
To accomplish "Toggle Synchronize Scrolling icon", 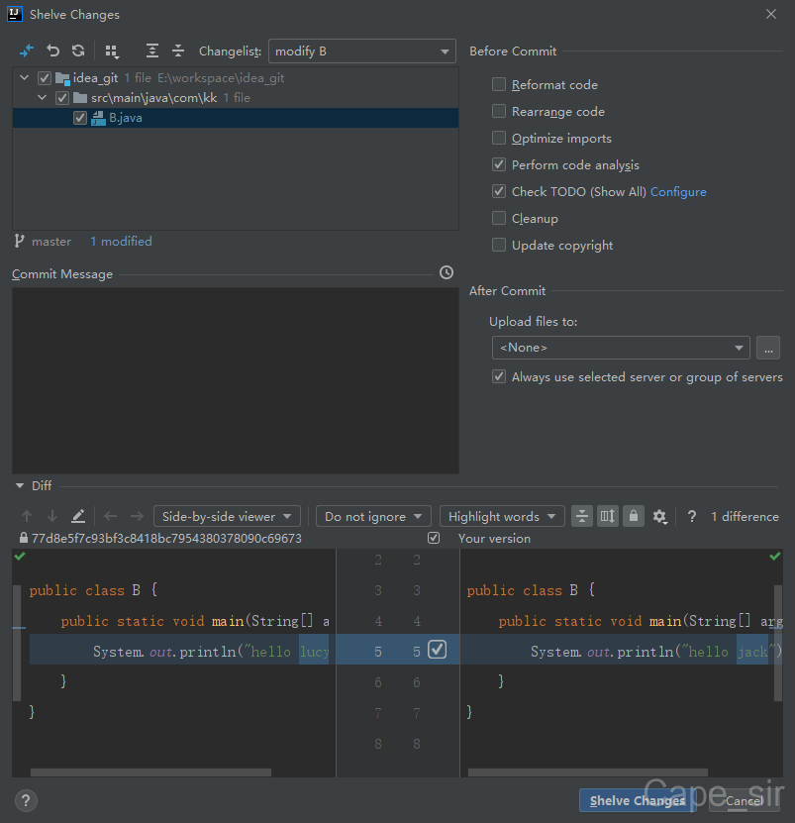I will 608,516.
